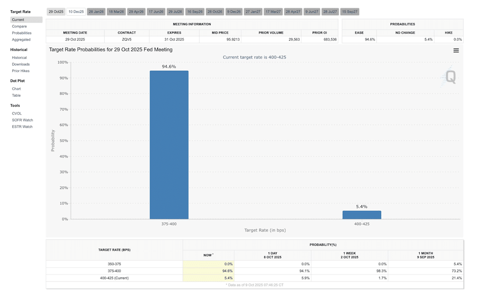The height and width of the screenshot is (299, 483).
Task: Open SOFR Watch under Tools
Action: [x=22, y=120]
